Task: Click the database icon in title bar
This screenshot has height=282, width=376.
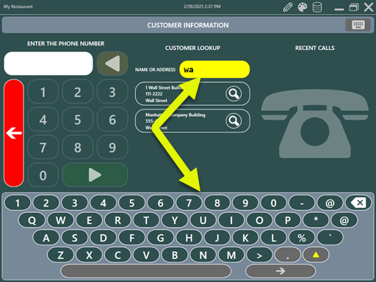Action: 317,7
